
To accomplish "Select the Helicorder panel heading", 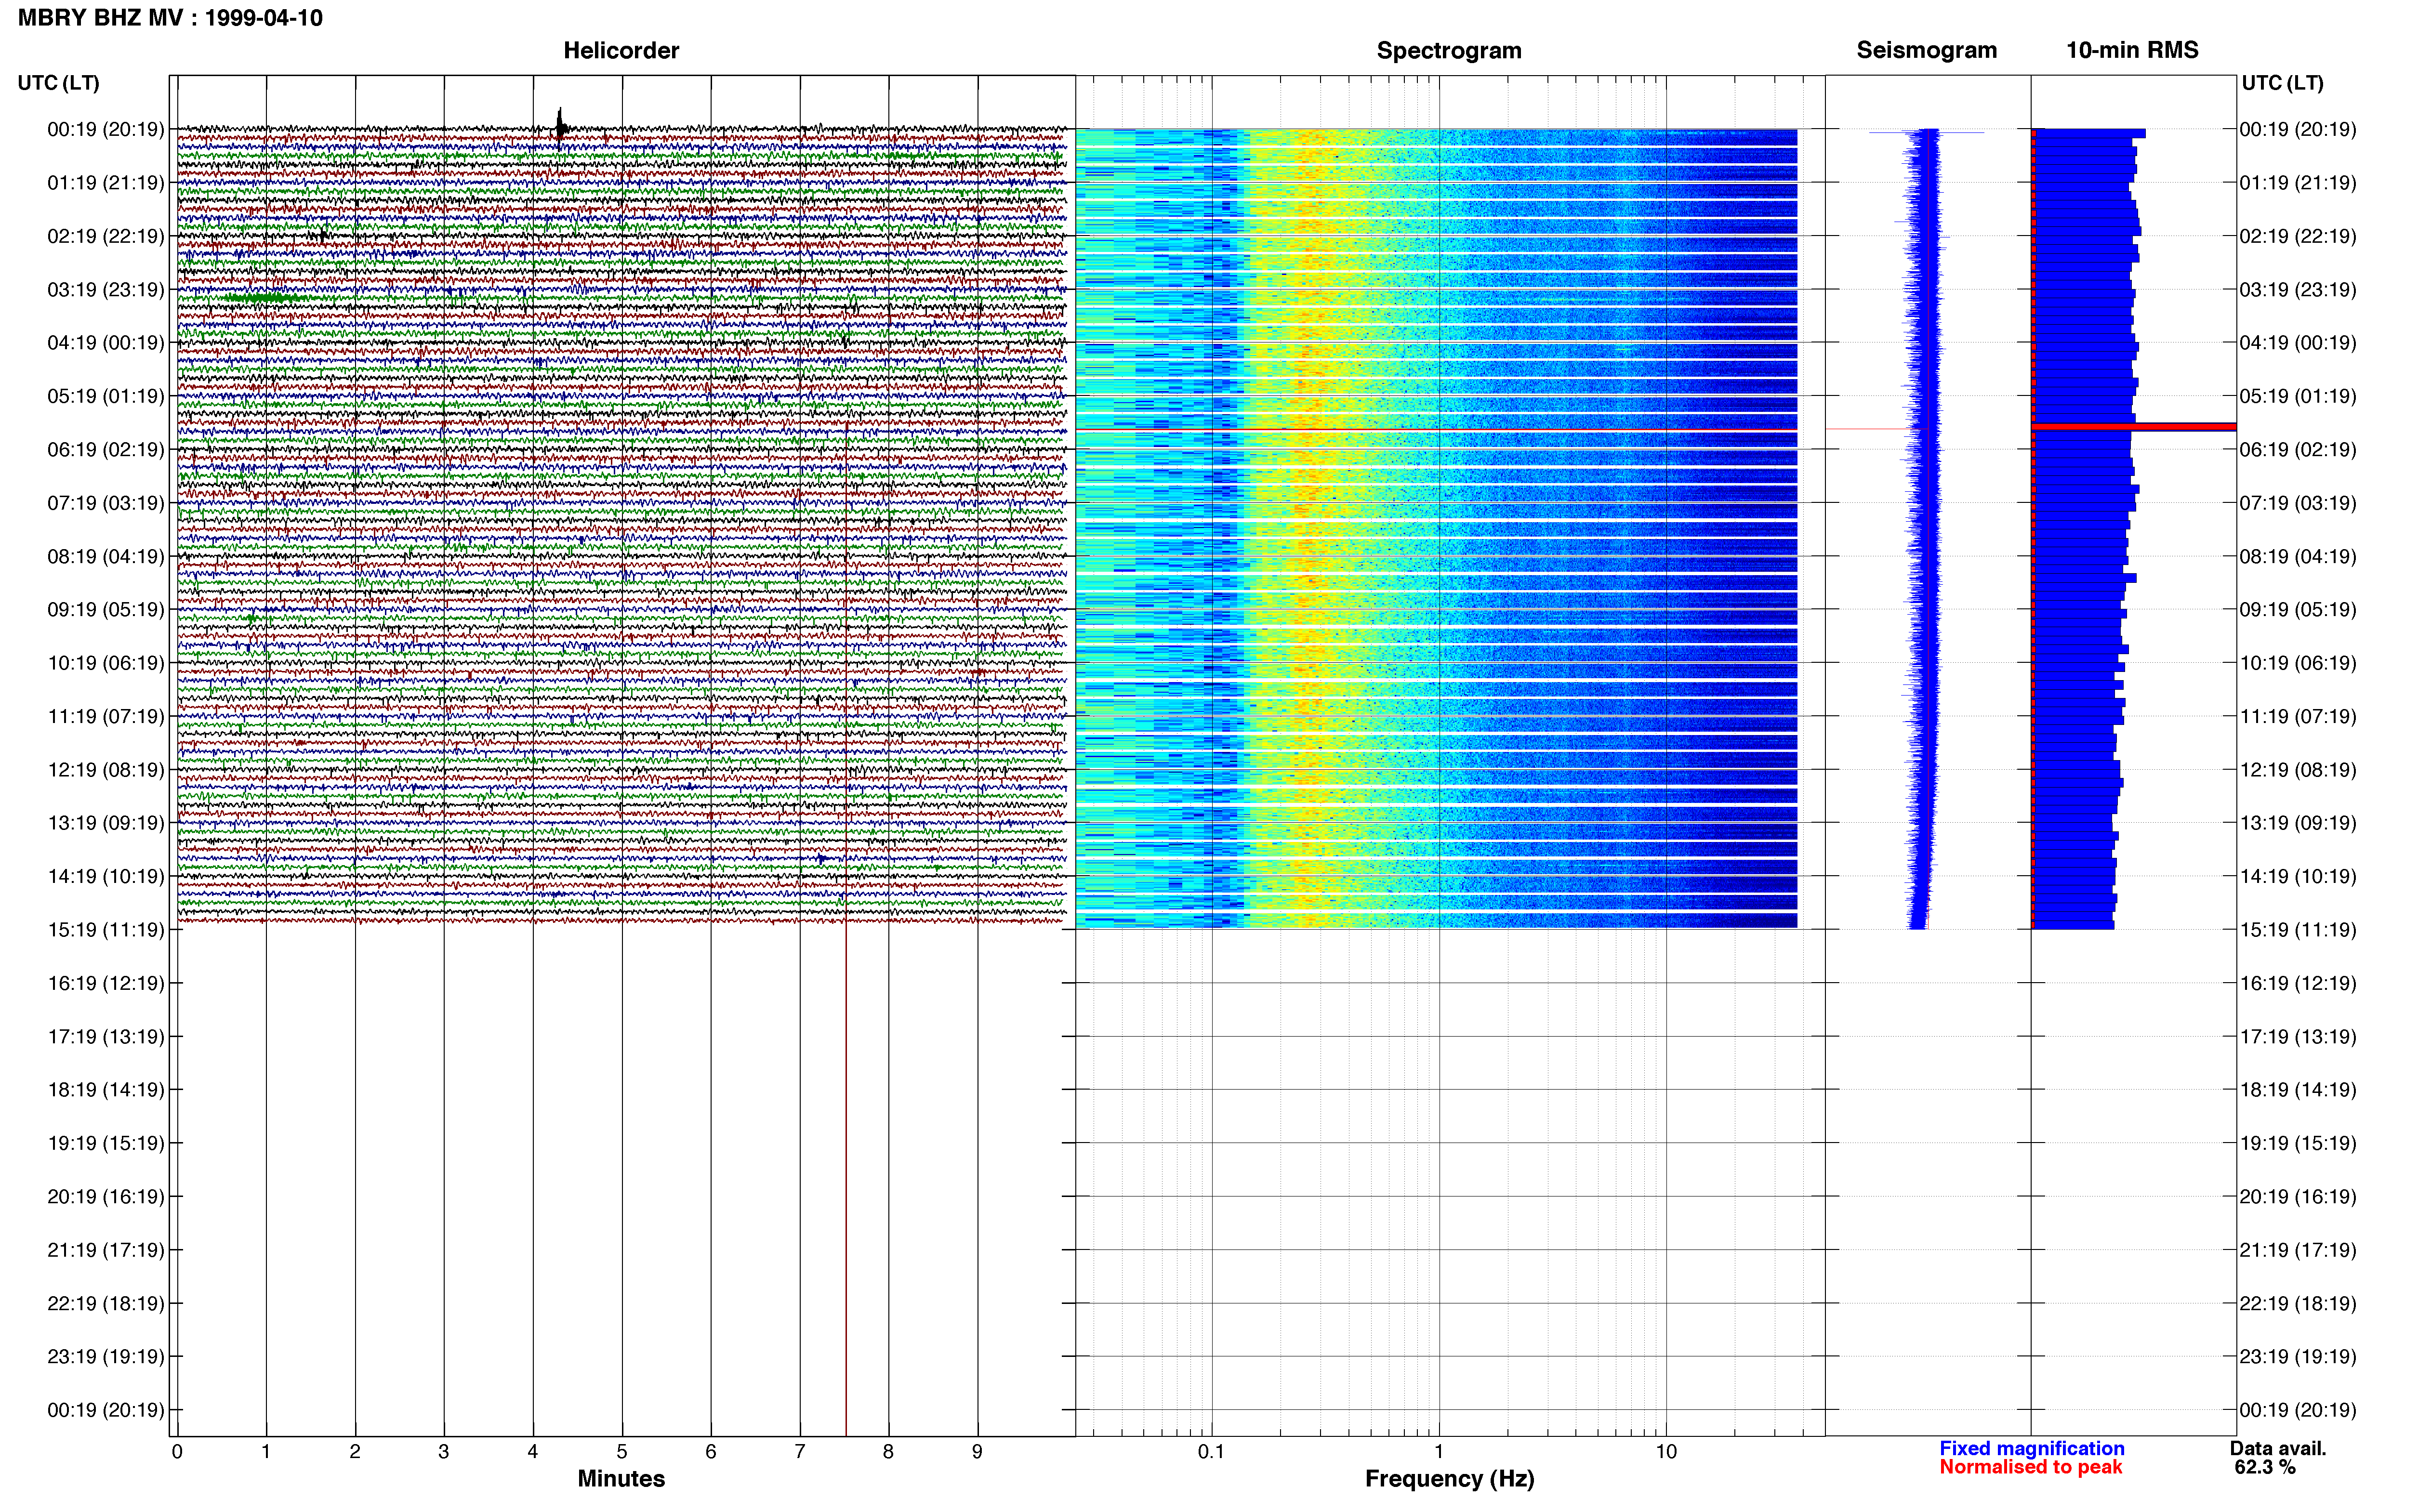I will tap(621, 50).
